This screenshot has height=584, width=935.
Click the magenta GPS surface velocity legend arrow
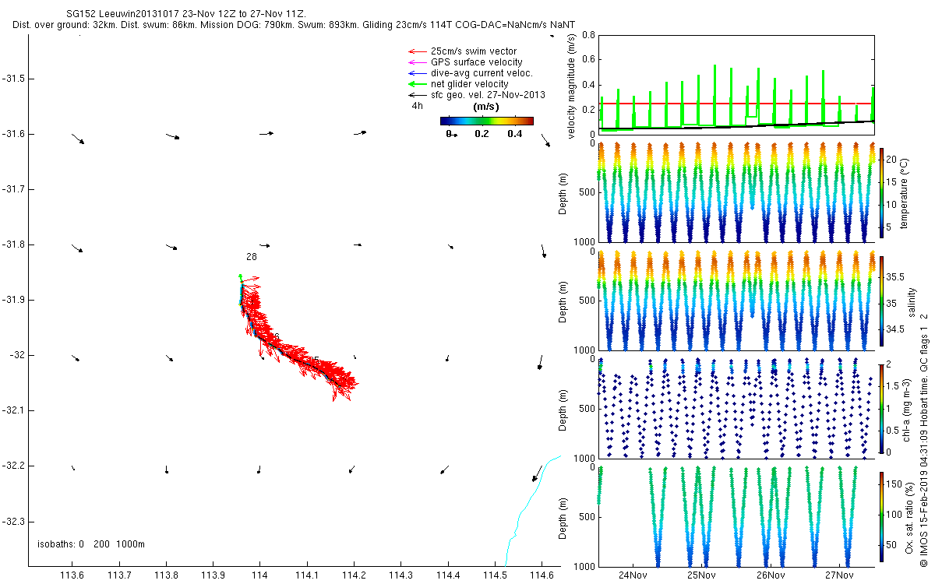(x=416, y=62)
